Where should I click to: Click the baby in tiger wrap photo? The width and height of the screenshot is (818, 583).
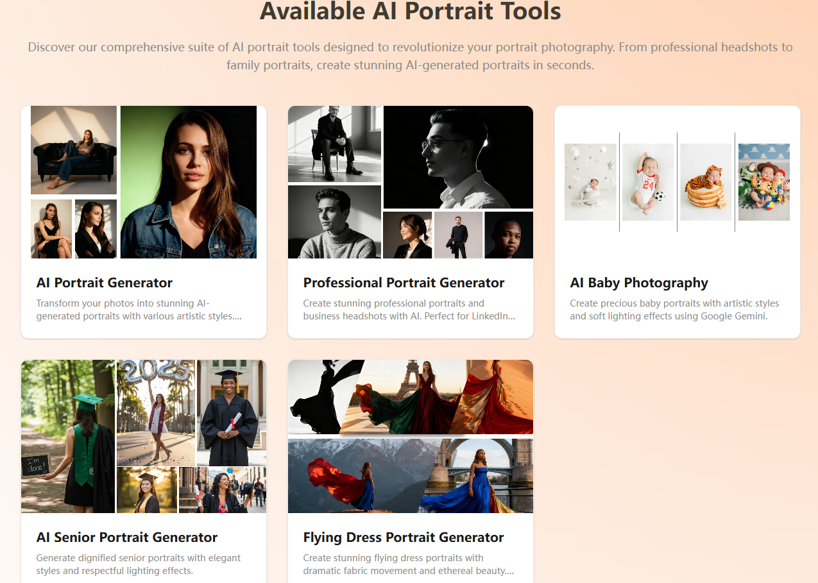[706, 182]
